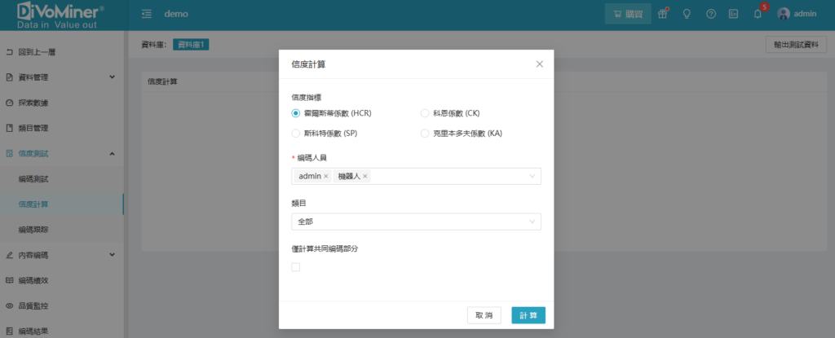Open the notification bell
The width and height of the screenshot is (835, 338).
coord(758,14)
